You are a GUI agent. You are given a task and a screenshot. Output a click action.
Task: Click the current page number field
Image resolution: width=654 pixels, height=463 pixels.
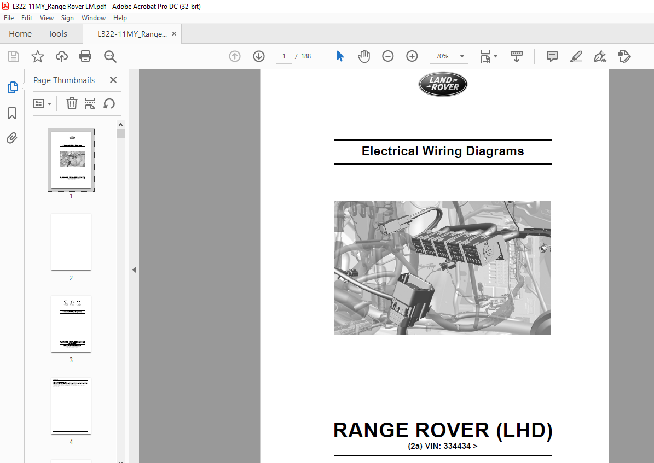coord(284,56)
